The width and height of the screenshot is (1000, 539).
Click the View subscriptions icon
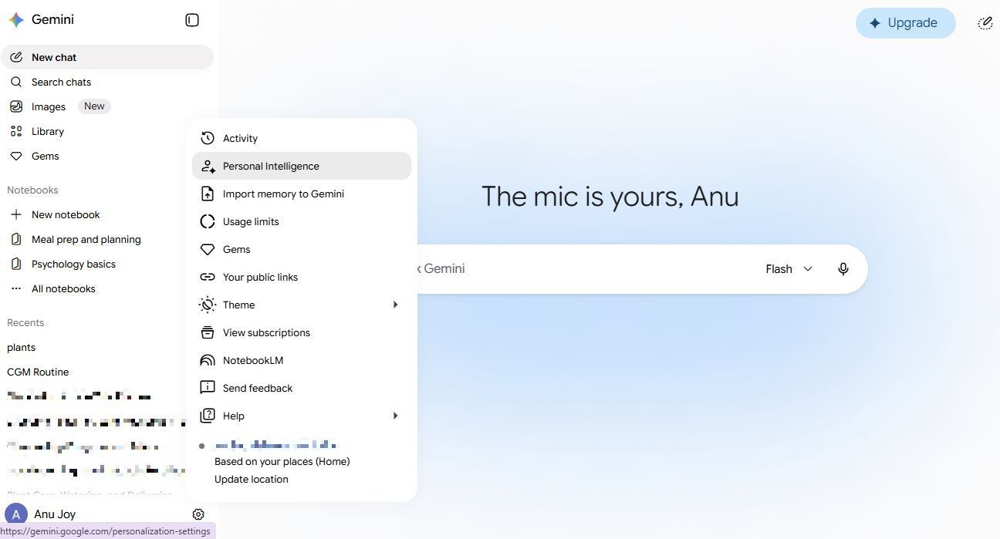pyautogui.click(x=208, y=332)
